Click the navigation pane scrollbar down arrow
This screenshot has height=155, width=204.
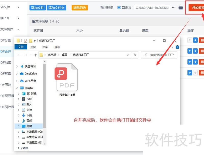44,144
